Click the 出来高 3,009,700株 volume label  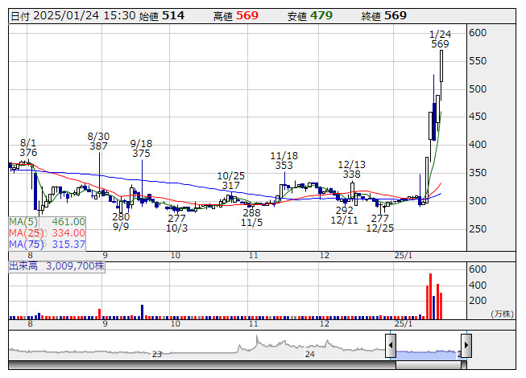(x=56, y=266)
